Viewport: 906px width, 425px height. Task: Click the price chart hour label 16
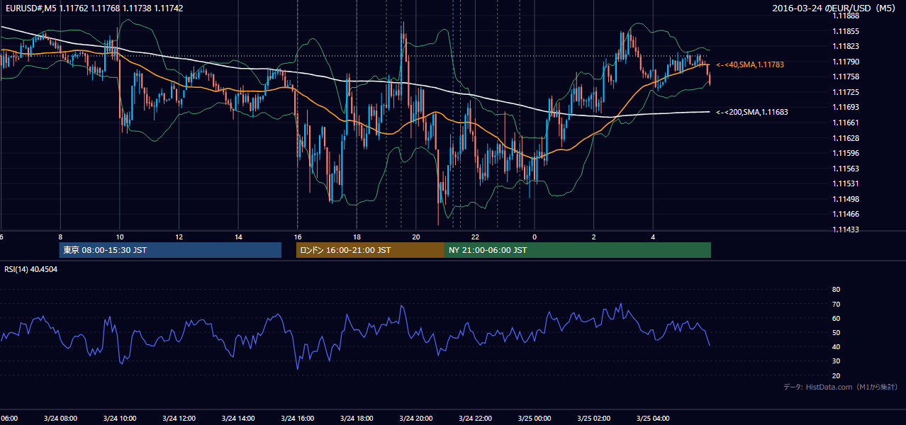pyautogui.click(x=298, y=237)
